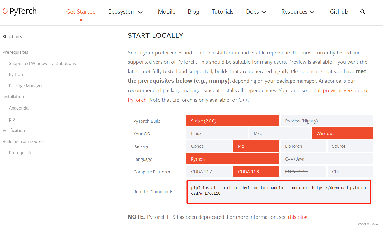Expand the Docs dropdown menu
The height and width of the screenshot is (228, 383).
point(256,12)
